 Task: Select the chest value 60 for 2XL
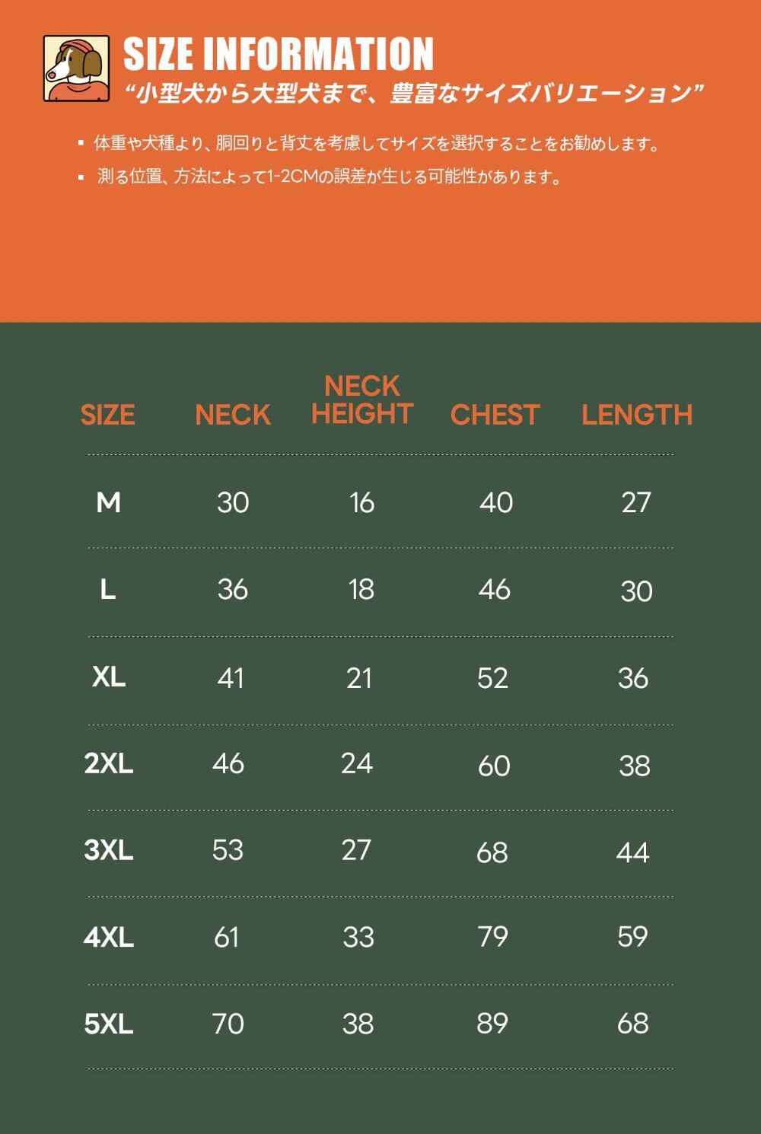[494, 766]
